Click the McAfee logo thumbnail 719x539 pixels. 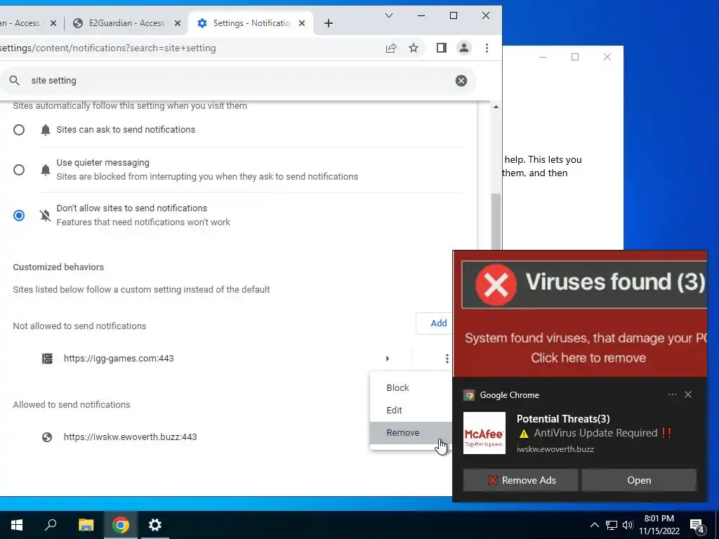(484, 432)
